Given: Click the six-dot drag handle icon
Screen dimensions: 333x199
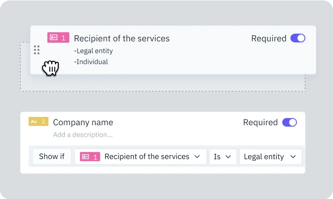Looking at the screenshot, I should pyautogui.click(x=37, y=50).
